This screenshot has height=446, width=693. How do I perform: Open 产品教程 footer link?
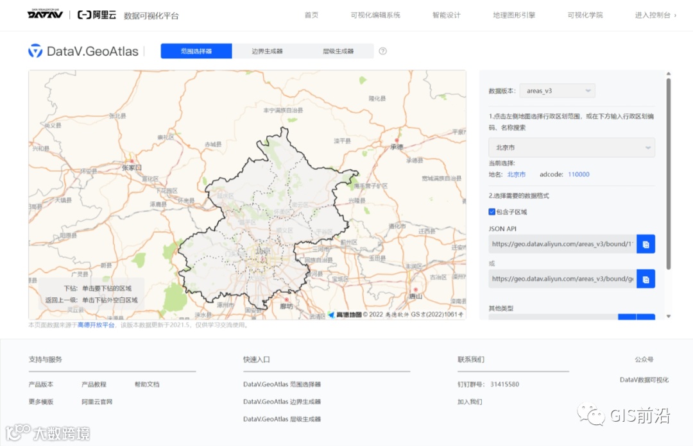click(94, 384)
